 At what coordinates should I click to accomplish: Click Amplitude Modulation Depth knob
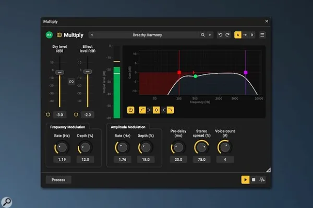click(146, 148)
